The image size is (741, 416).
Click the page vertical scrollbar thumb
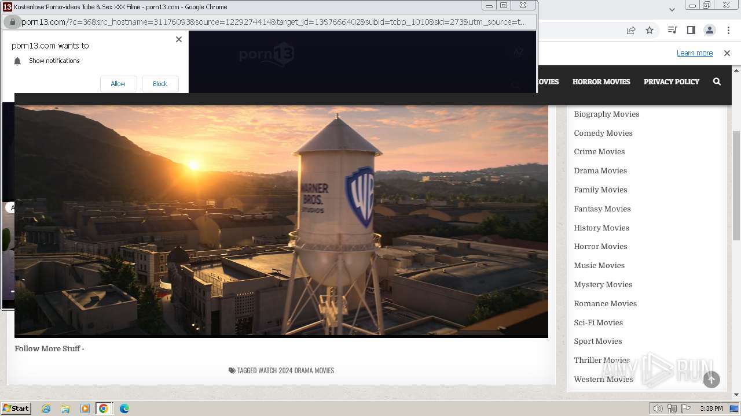pos(736,185)
